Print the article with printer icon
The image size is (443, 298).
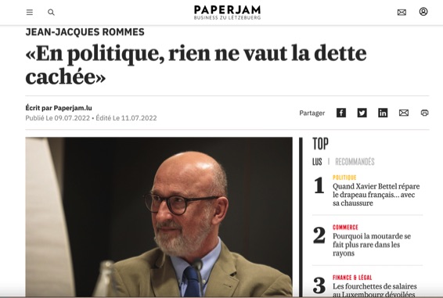tap(425, 113)
